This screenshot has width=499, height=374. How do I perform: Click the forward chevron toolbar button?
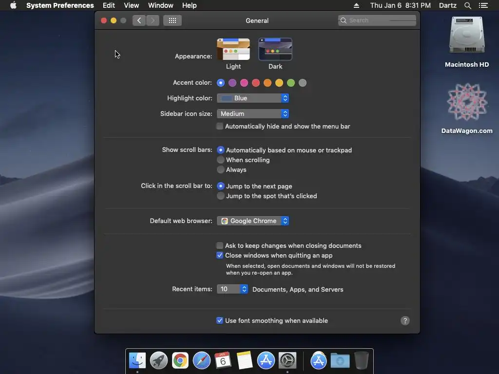tap(153, 20)
